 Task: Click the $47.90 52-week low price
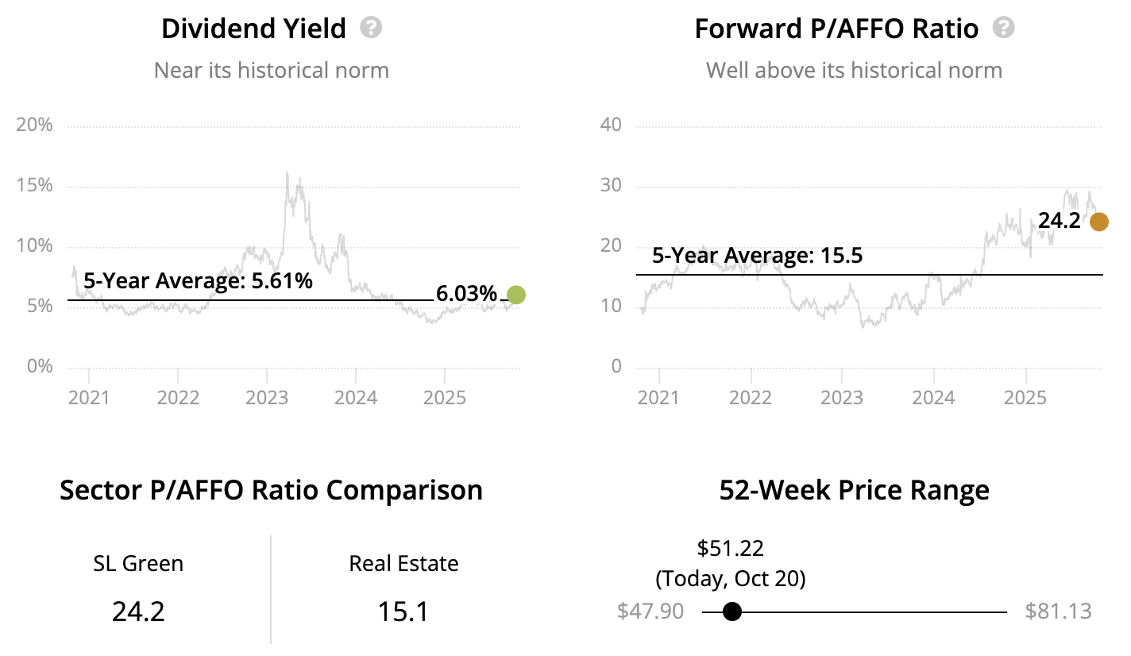(x=650, y=612)
